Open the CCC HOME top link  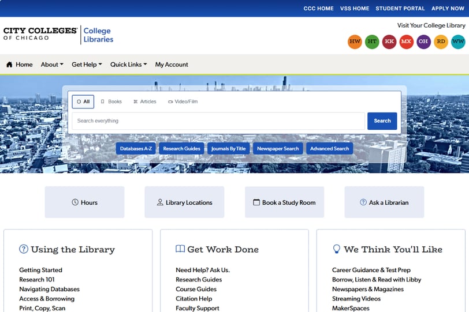point(319,9)
